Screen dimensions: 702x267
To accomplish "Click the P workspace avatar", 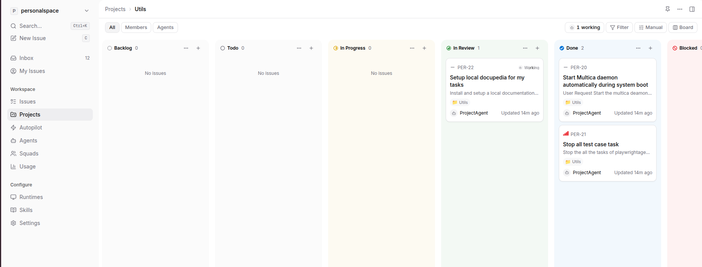I will tap(14, 11).
